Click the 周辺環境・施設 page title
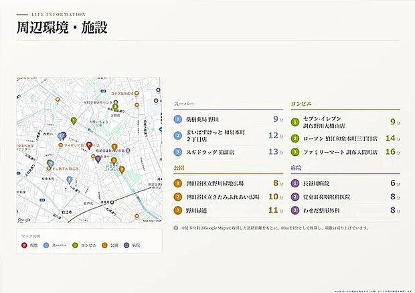This screenshot has height=293, width=415. coord(62,28)
